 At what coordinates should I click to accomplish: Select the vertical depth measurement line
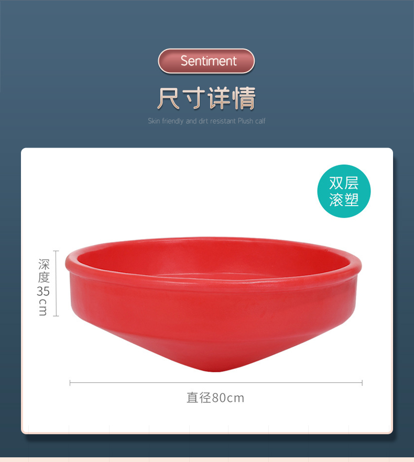point(56,284)
